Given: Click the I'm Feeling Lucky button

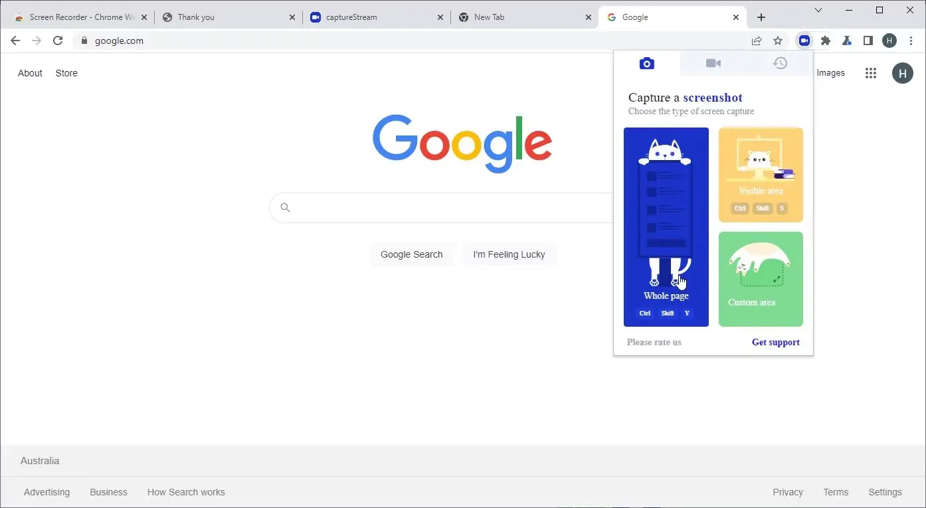Looking at the screenshot, I should [x=509, y=254].
